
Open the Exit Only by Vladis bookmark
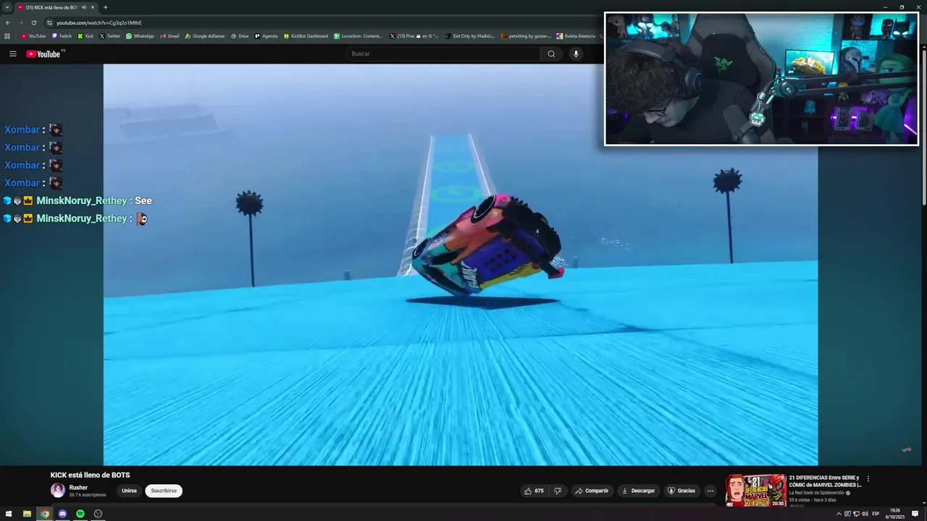470,35
